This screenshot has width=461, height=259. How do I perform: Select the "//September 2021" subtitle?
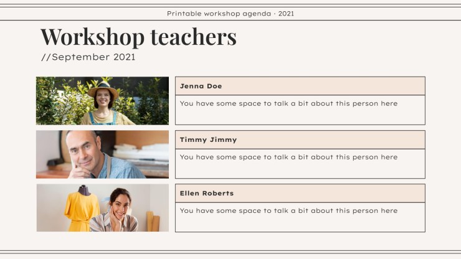coord(88,57)
